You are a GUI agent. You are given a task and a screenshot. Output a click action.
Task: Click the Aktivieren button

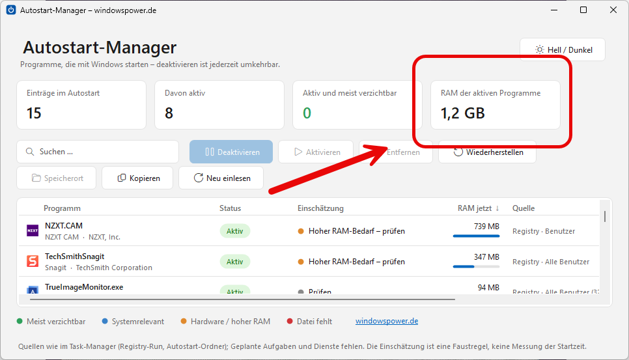click(316, 152)
